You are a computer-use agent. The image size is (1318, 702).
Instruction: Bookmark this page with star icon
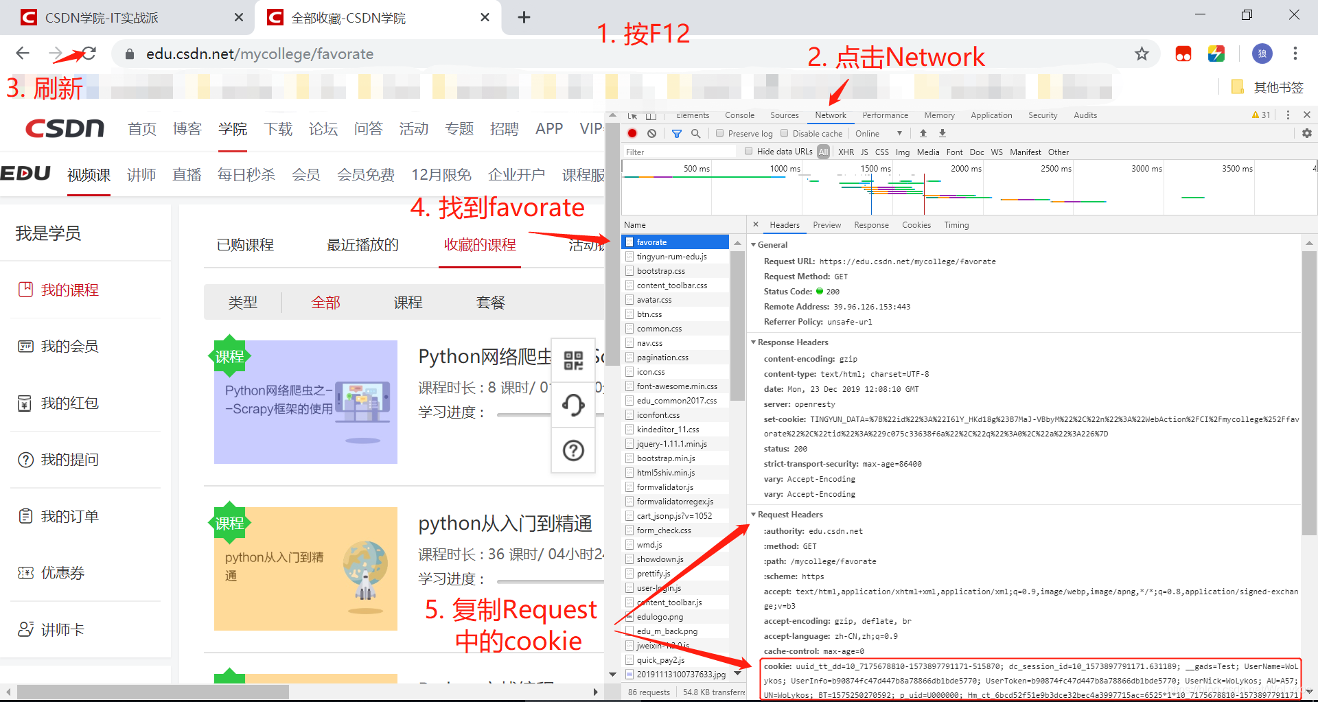click(x=1142, y=54)
